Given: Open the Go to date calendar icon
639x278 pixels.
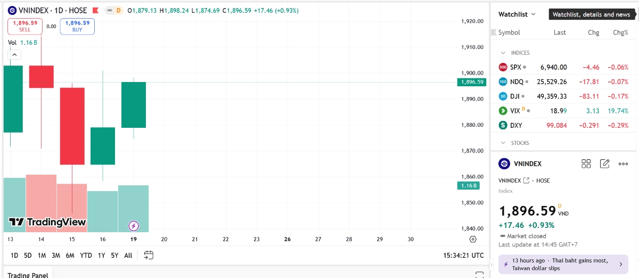Looking at the screenshot, I should pyautogui.click(x=149, y=255).
